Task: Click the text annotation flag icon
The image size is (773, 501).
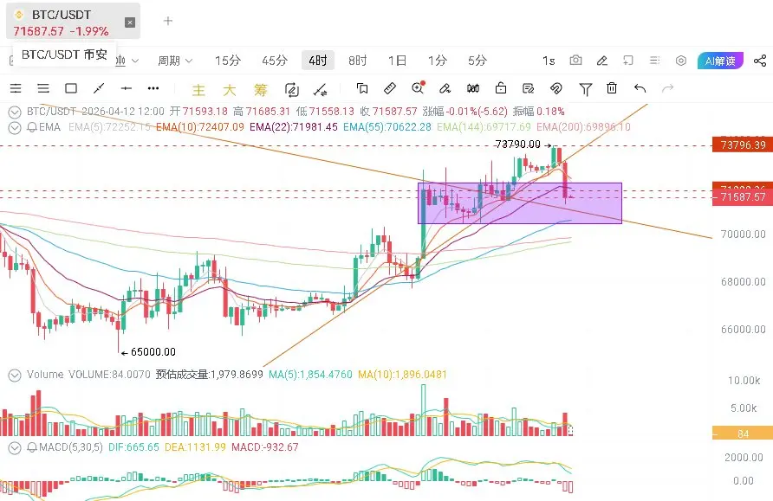Action: [362, 88]
